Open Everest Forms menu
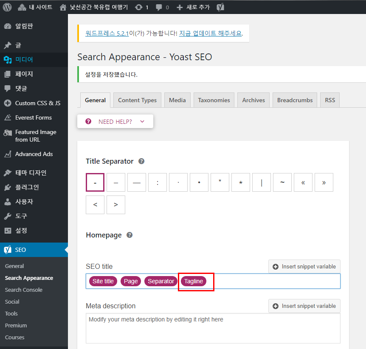This screenshot has width=366, height=349. [34, 117]
